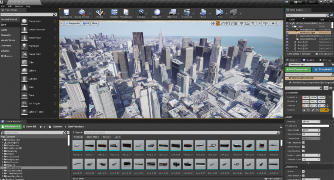
Task: Open the Window menu
Action: (19, 7)
